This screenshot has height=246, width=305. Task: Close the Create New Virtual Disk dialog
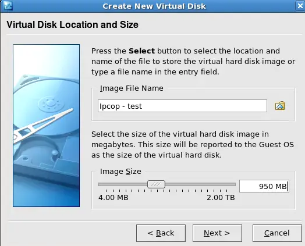[300, 6]
